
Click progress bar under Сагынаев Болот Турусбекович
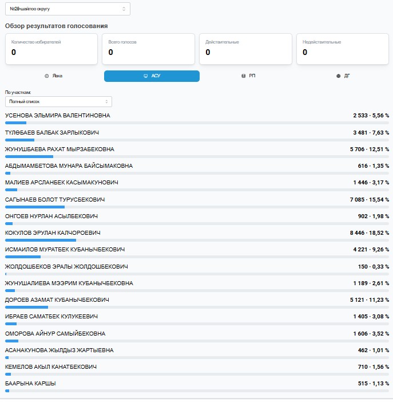pos(197,207)
